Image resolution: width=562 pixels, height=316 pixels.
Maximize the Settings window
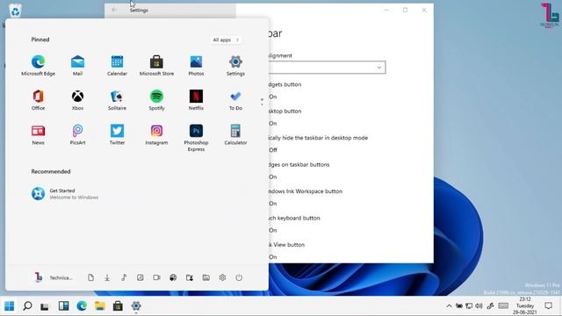(405, 10)
